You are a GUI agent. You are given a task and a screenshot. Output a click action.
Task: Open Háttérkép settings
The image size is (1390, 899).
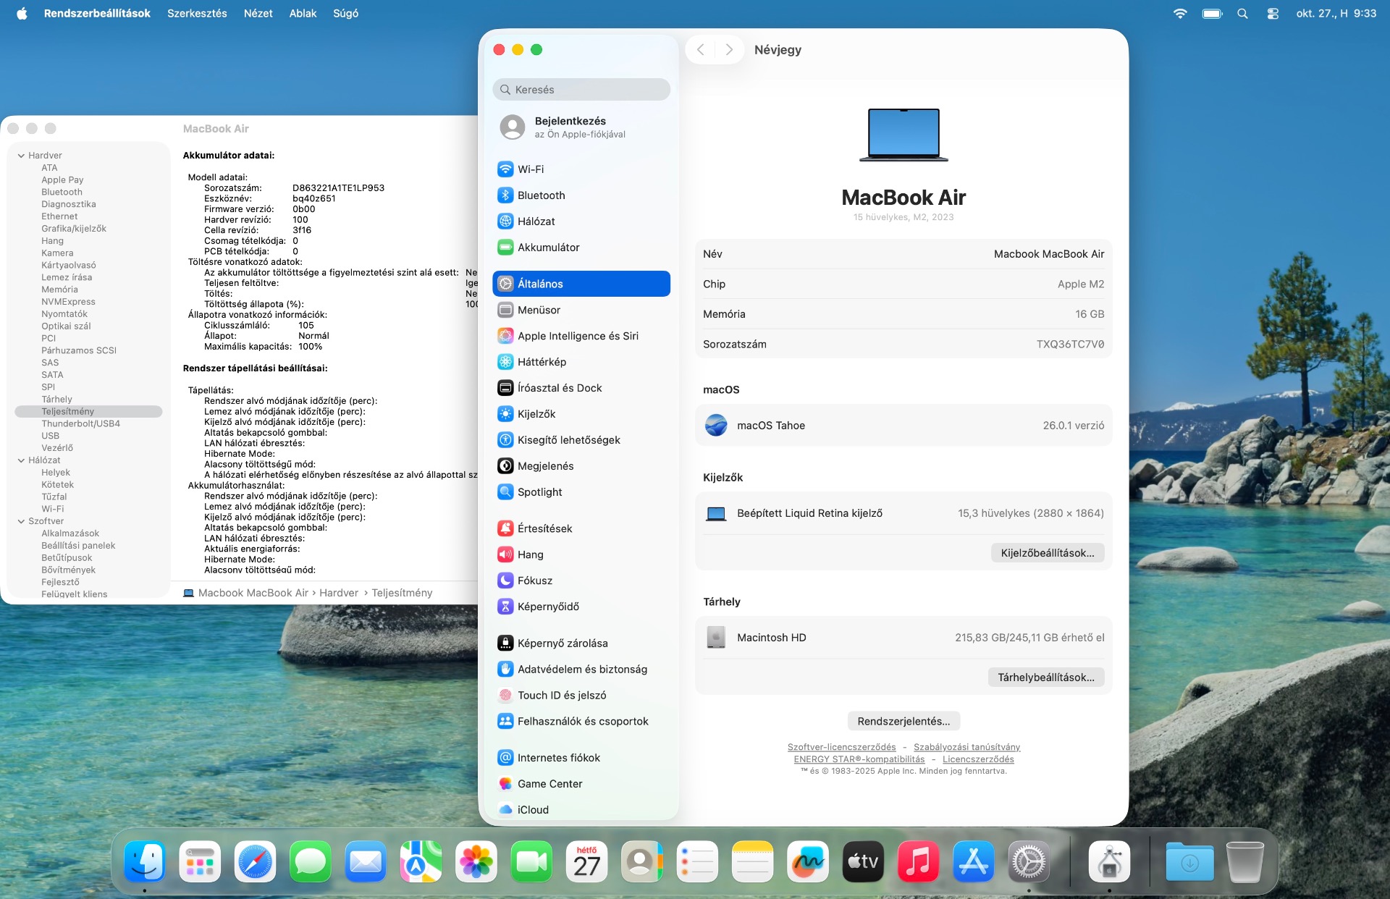tap(542, 362)
